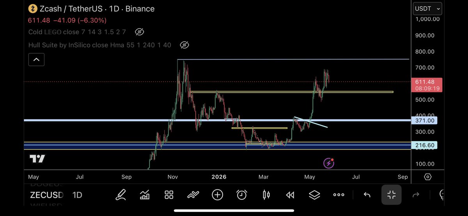The width and height of the screenshot is (468, 216).
Task: Click the 2026 date label on the time axis
Action: coord(218,177)
